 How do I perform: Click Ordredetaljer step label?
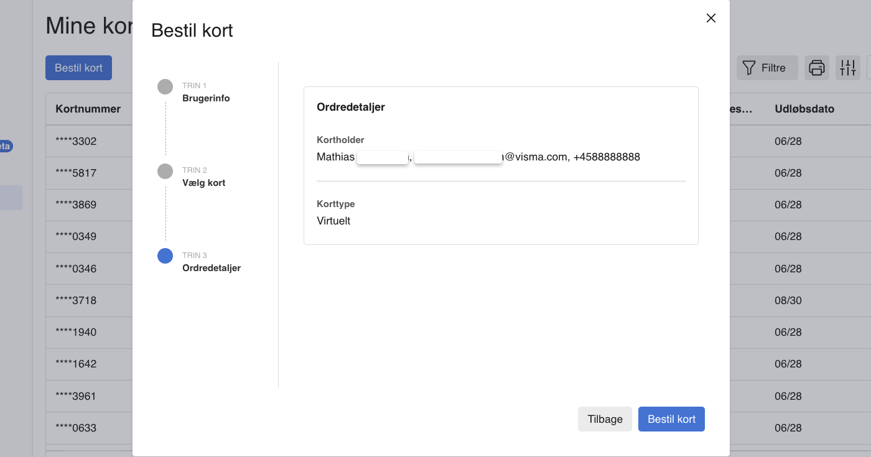point(211,268)
